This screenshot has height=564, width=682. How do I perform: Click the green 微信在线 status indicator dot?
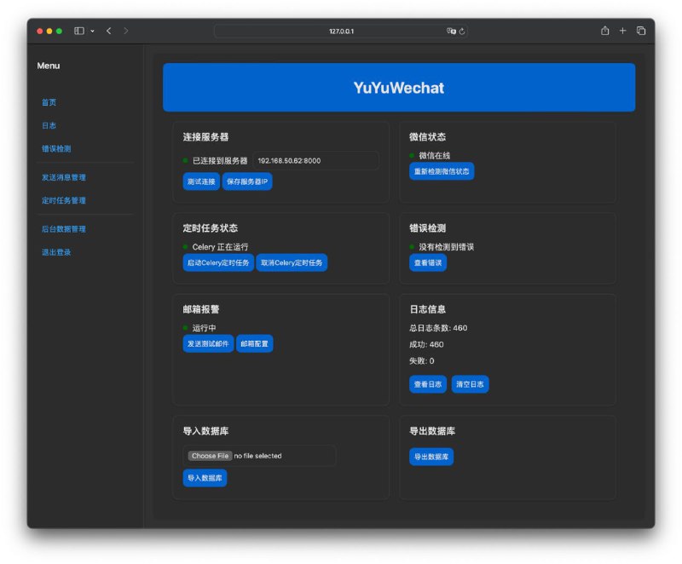coord(413,155)
